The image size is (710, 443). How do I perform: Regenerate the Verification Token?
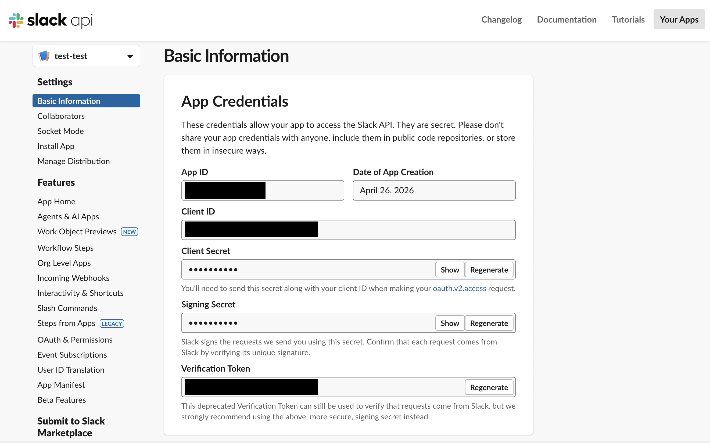coord(489,387)
